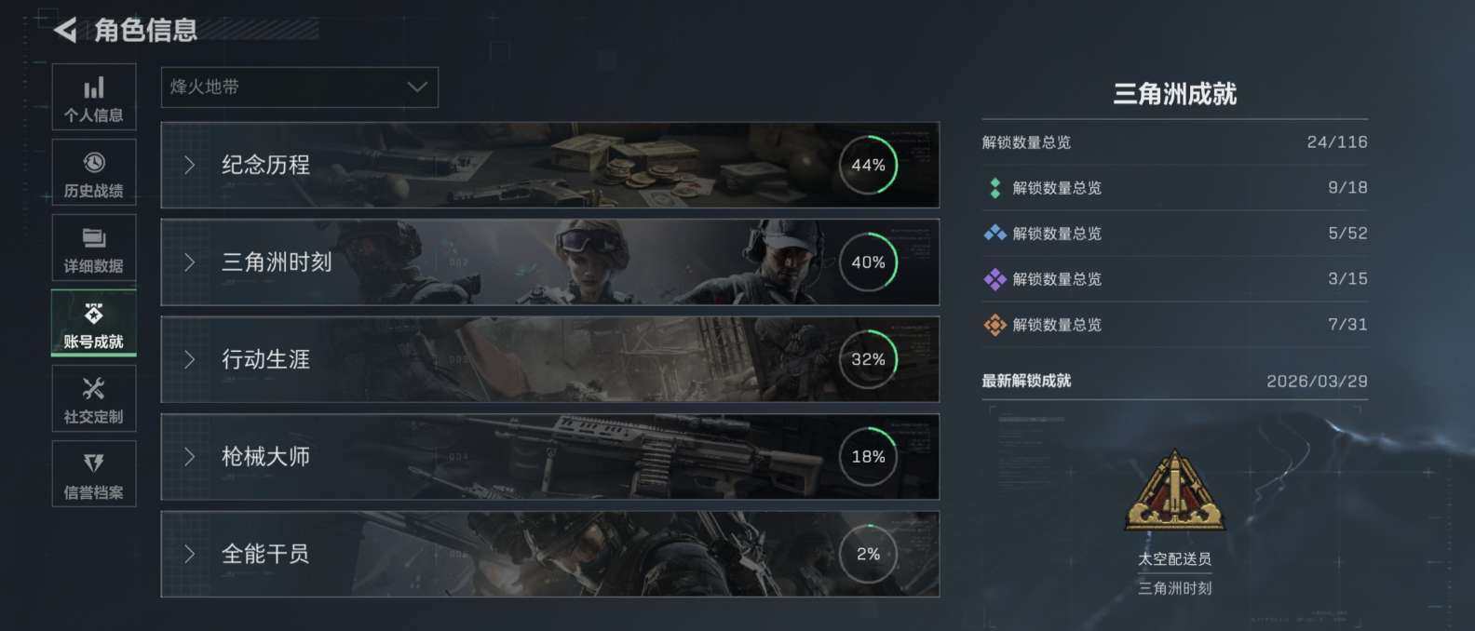Click the purple diamond achievement tier icon
Viewport: 1475px width, 631px height.
(x=995, y=278)
